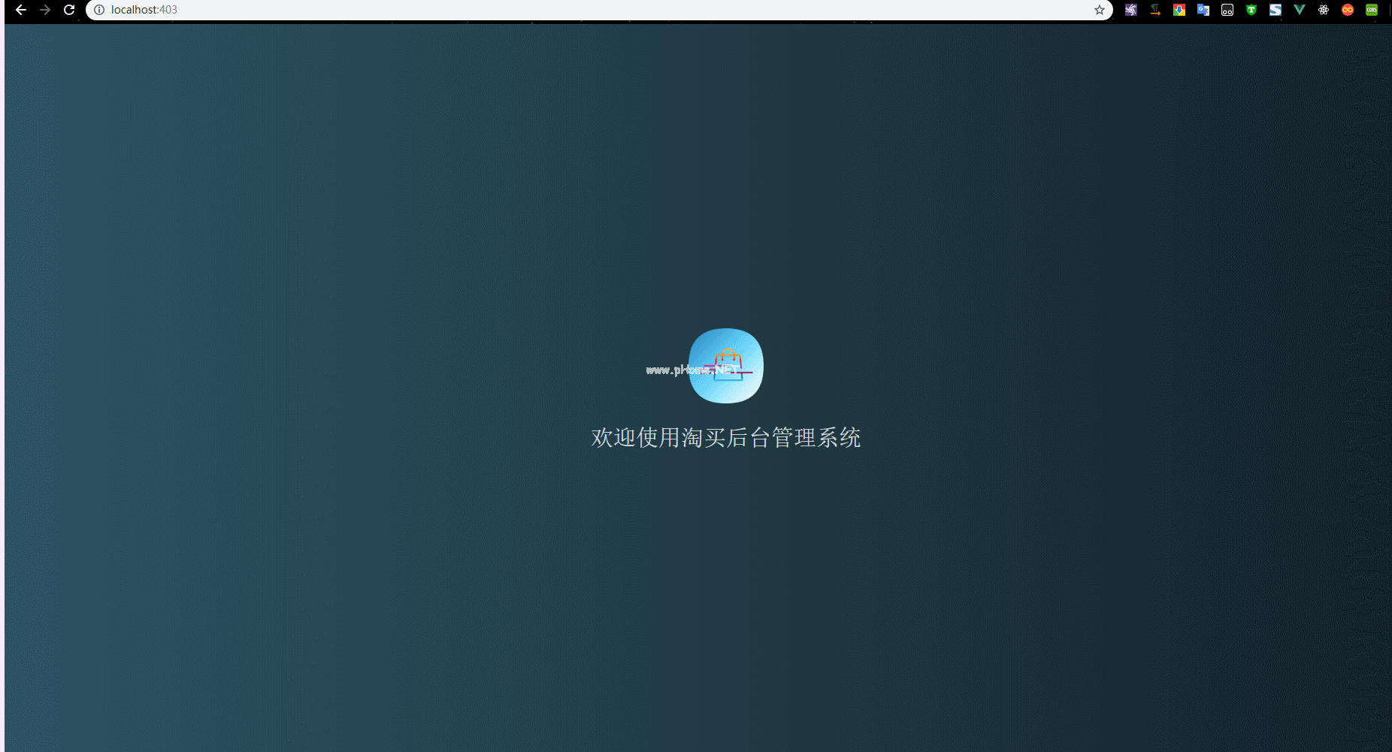The image size is (1392, 752).
Task: Open the green shield T extension
Action: point(1251,10)
